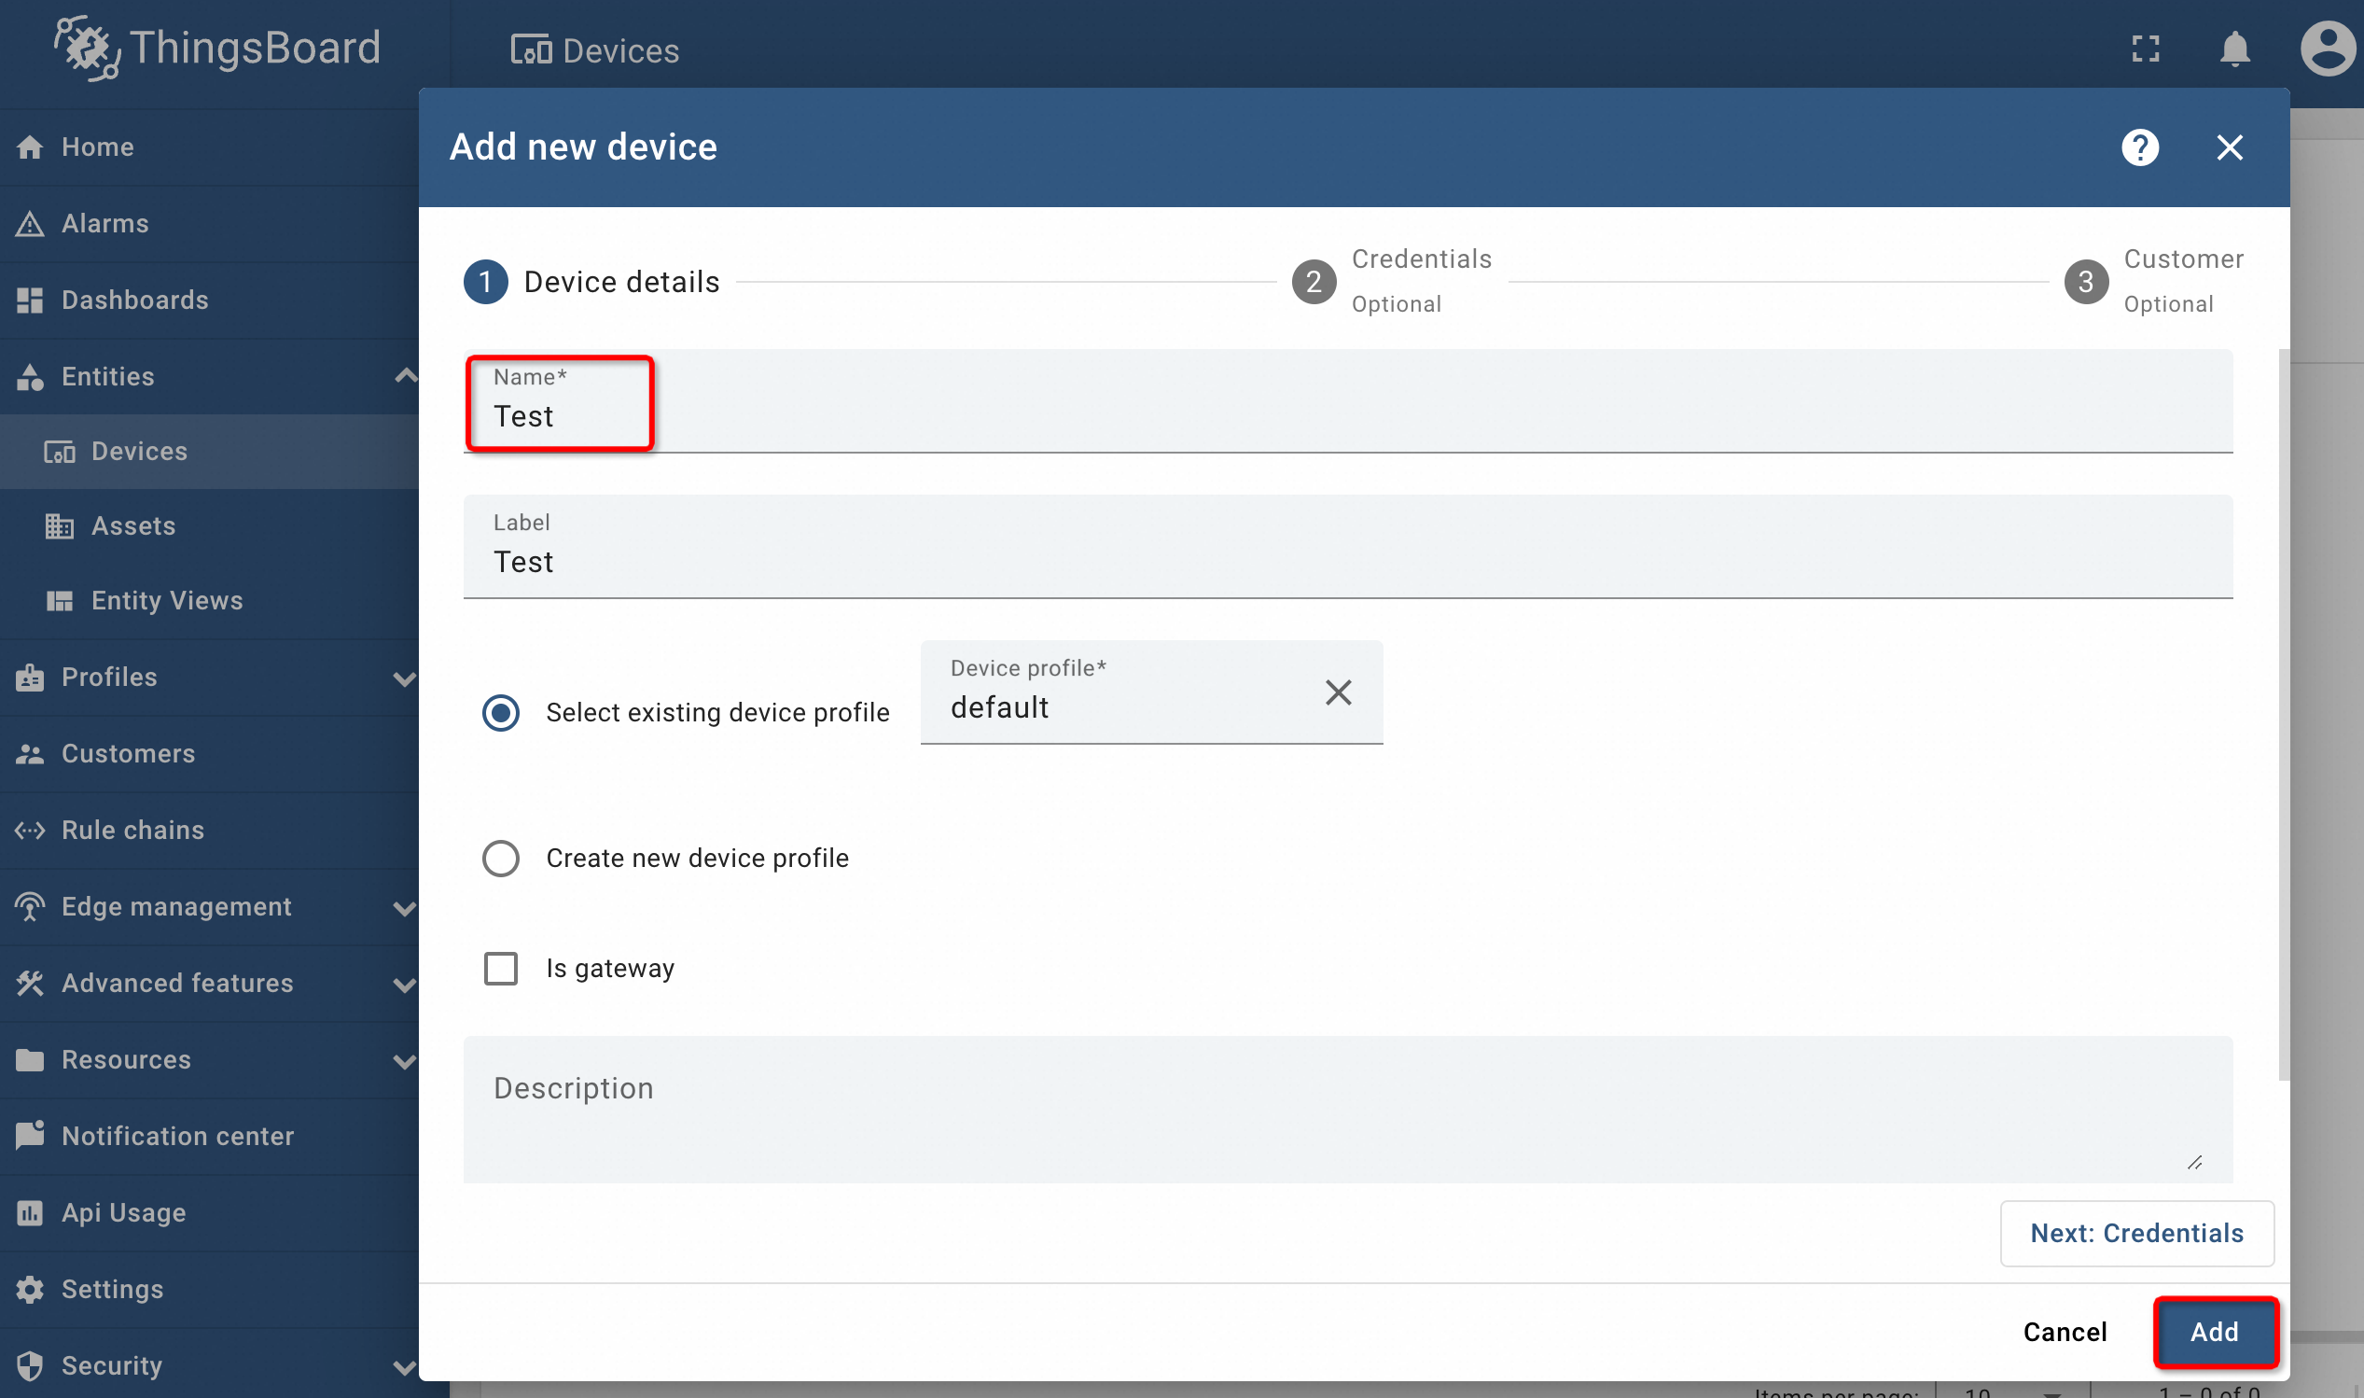Viewport: 2364px width, 1398px height.
Task: Click the Add button
Action: (x=2215, y=1331)
